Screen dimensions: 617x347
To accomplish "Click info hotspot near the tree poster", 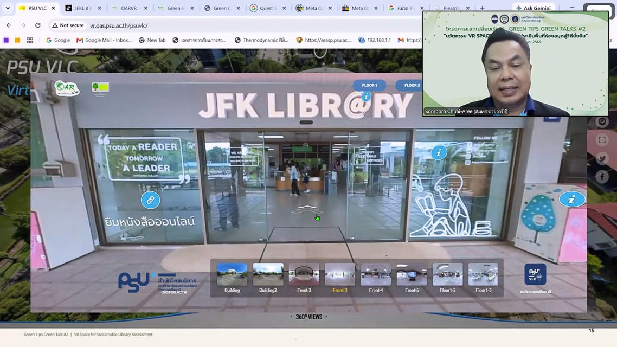I will 572,200.
